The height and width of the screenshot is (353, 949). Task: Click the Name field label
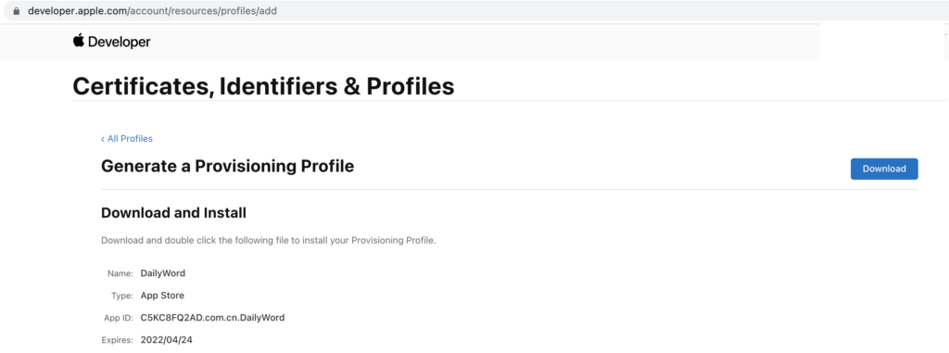point(120,273)
